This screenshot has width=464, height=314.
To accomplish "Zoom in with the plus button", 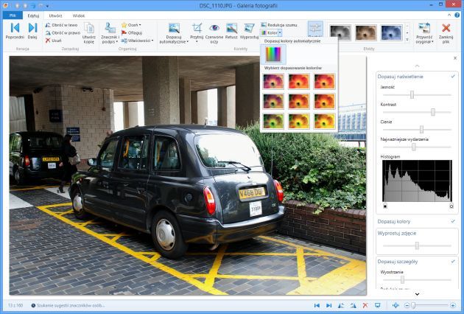I will pyautogui.click(x=453, y=305).
